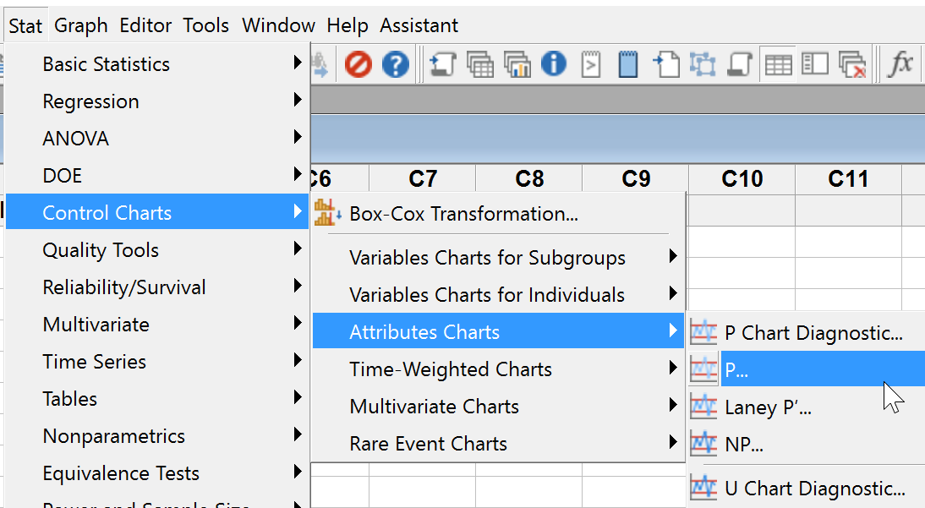Expand the Time-Weighted Charts submenu
This screenshot has width=925, height=508.
(451, 369)
